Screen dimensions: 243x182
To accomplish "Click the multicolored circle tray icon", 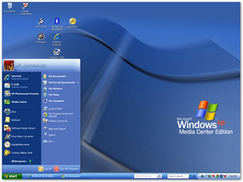I will click(217, 176).
